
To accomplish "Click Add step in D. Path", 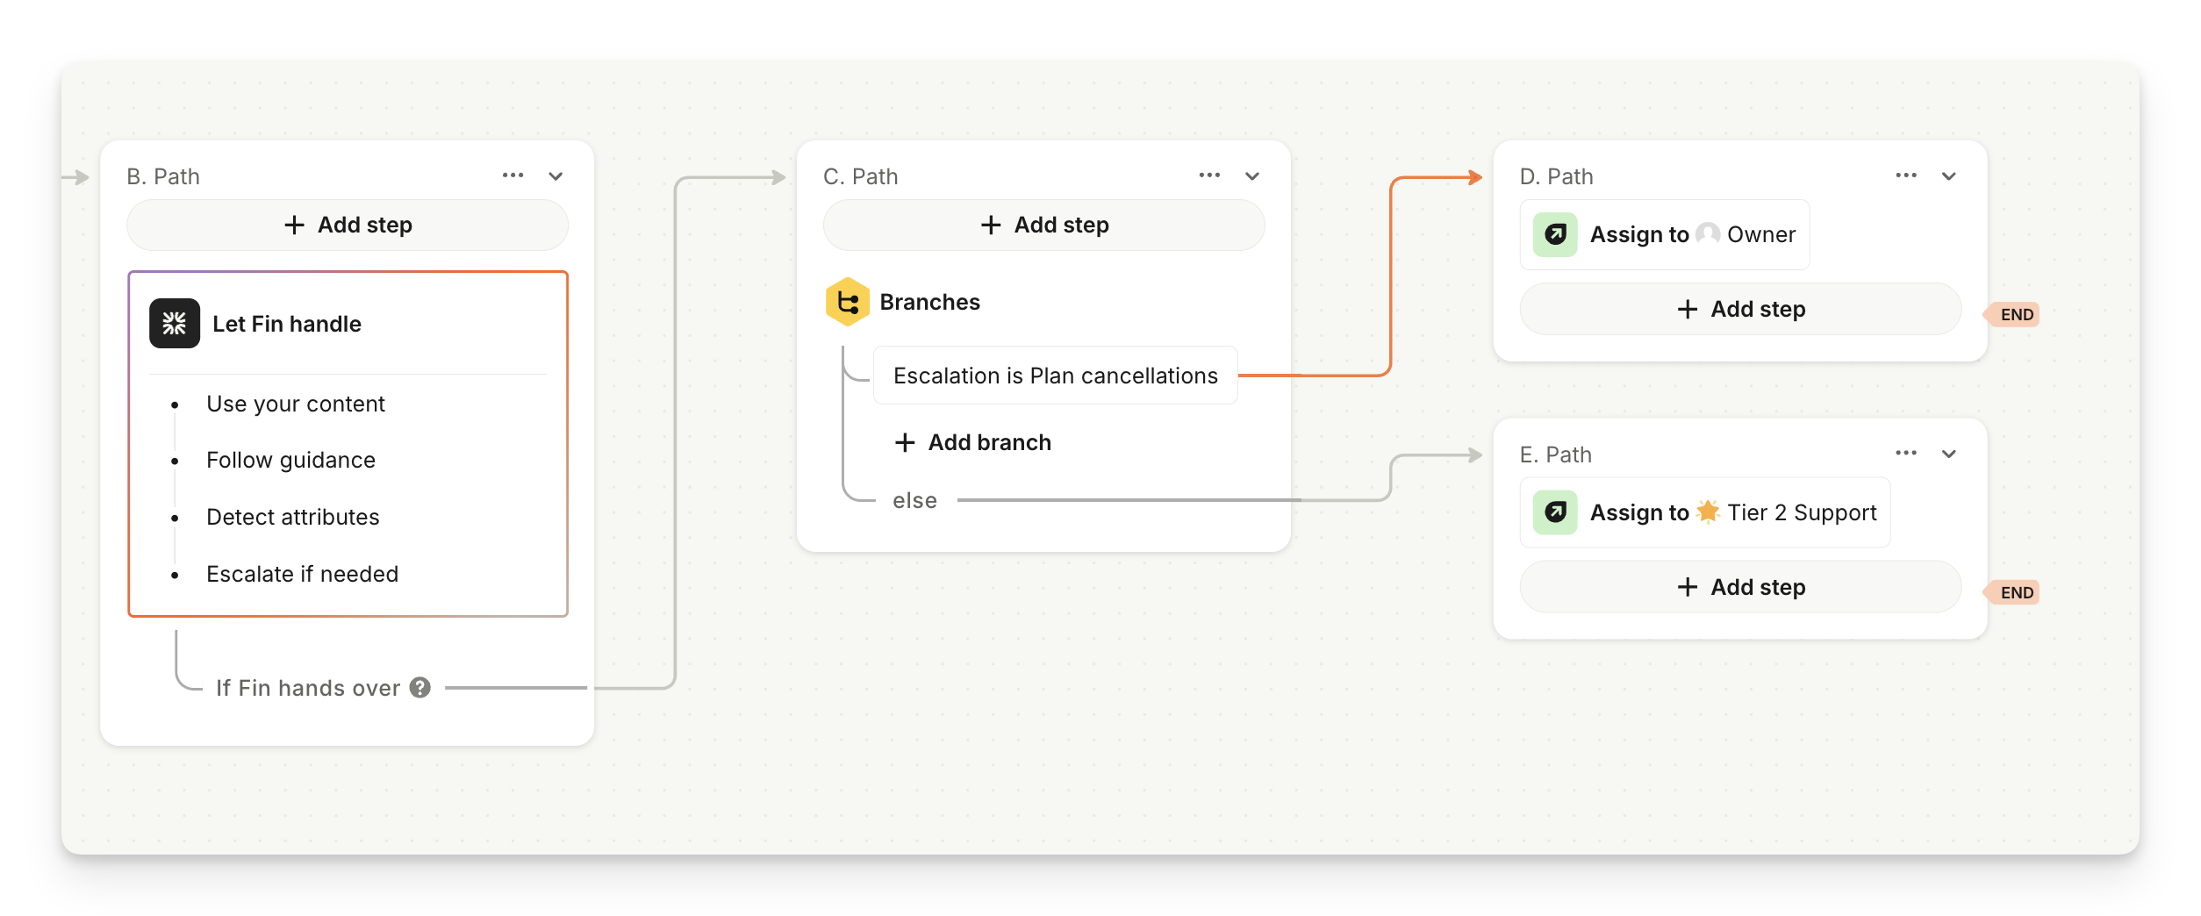I will pos(1740,310).
